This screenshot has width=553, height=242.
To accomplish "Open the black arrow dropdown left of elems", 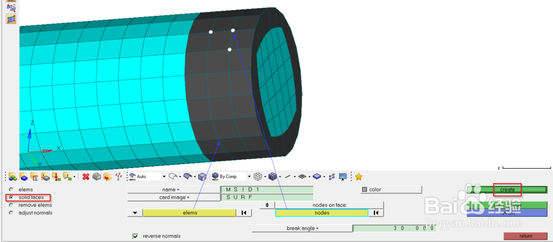I will click(x=135, y=212).
